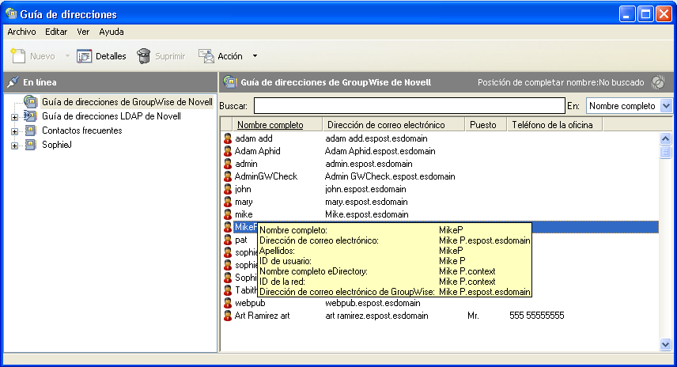The height and width of the screenshot is (367, 677).
Task: Click the LDAP address book icon
Action: click(x=30, y=116)
